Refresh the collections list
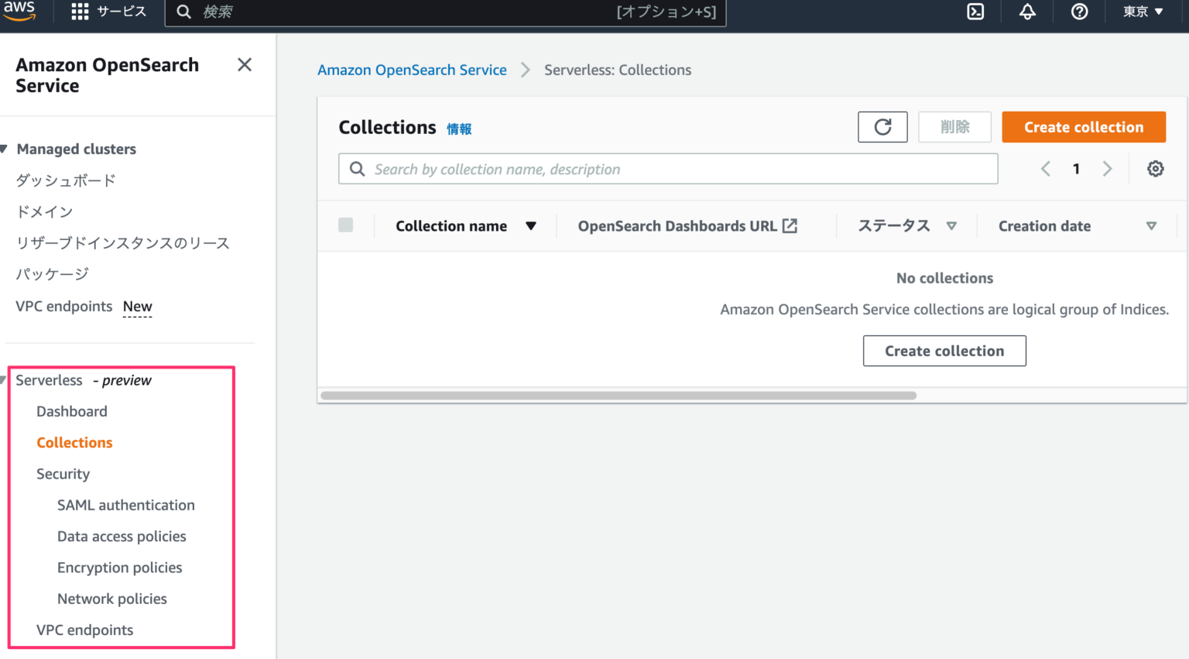Viewport: 1189px width, 659px height. (x=882, y=126)
